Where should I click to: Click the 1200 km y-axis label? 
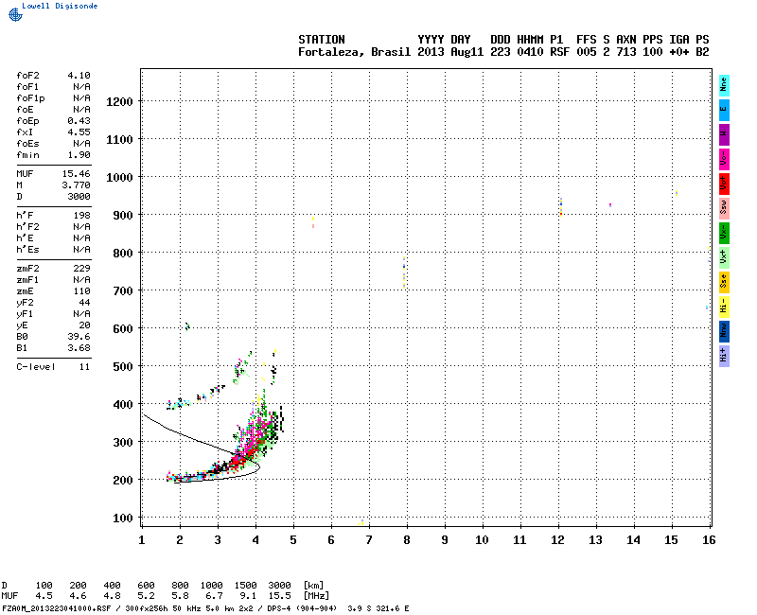(119, 102)
